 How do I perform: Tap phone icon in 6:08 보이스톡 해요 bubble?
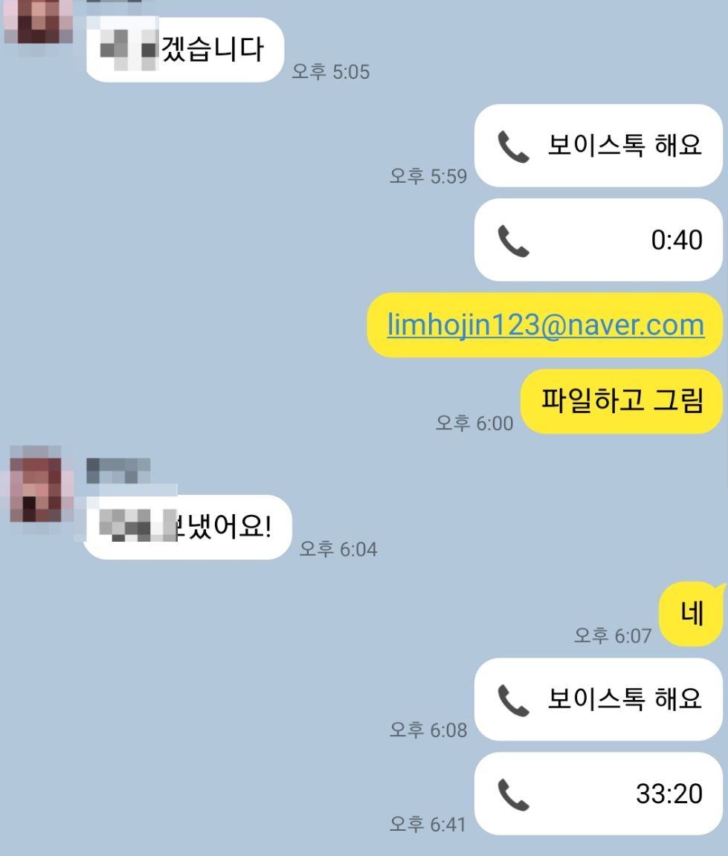513,701
